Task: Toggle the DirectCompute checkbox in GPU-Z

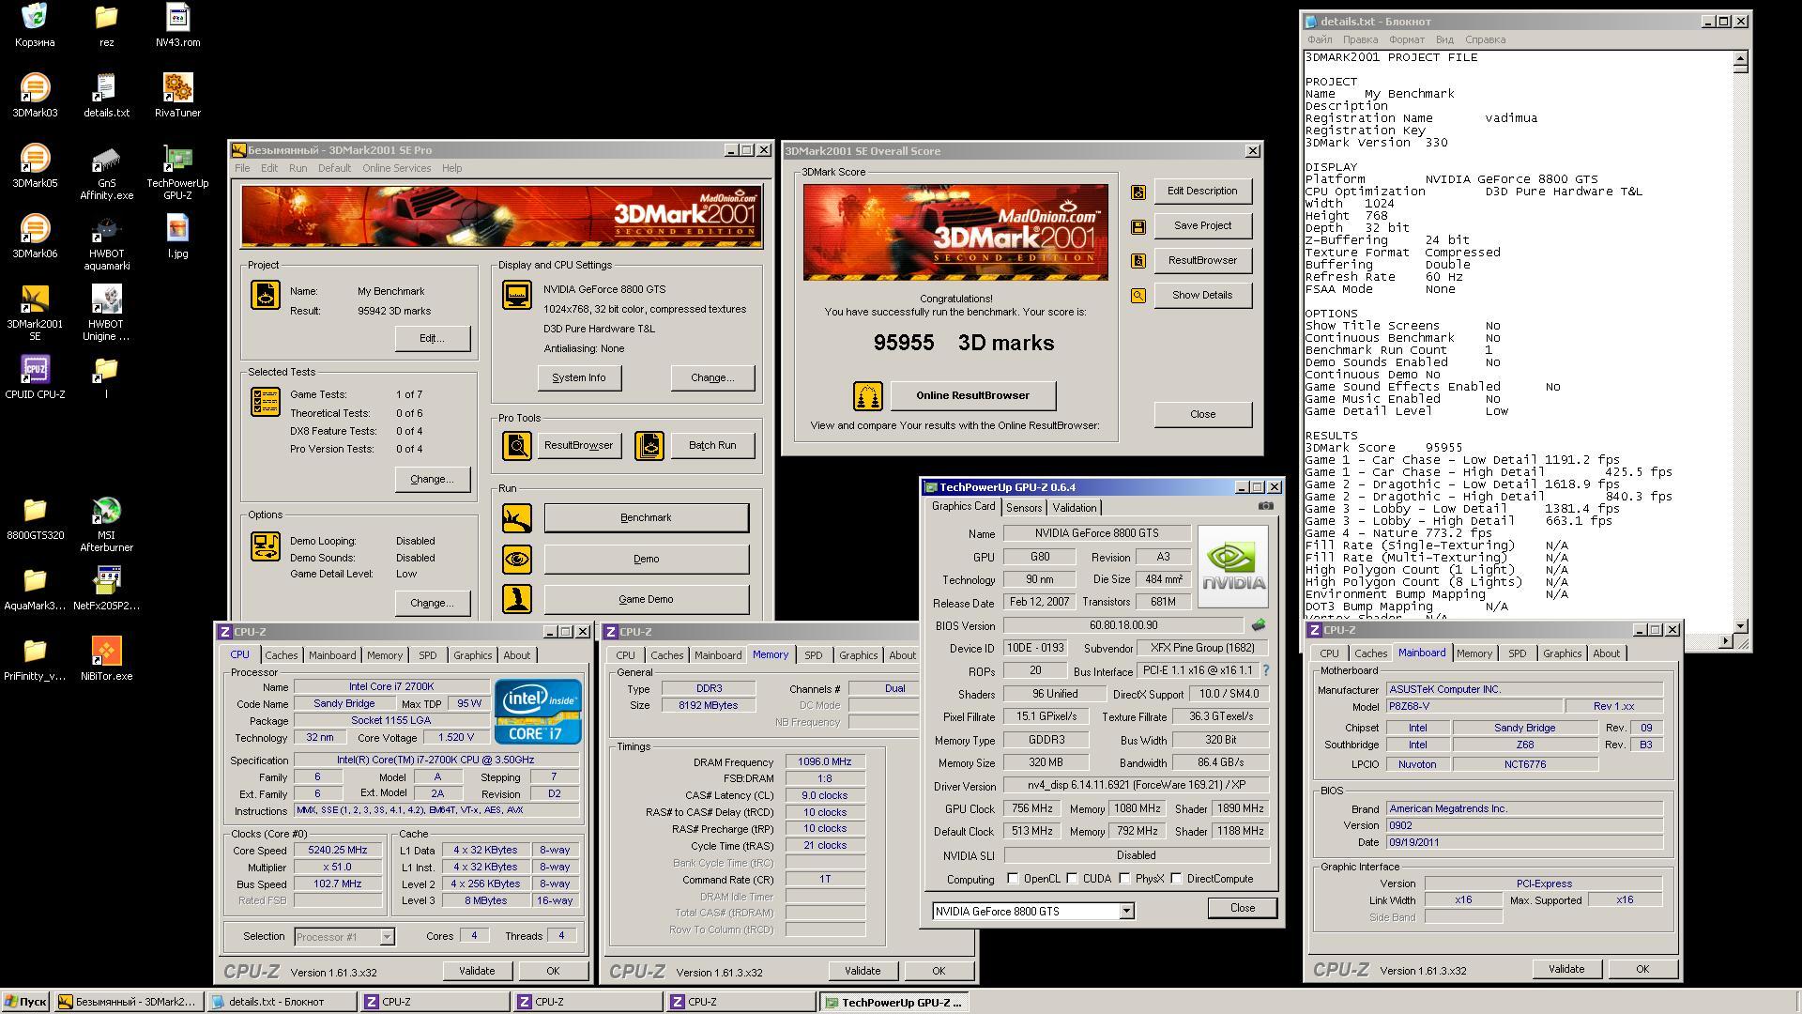Action: 1176,879
